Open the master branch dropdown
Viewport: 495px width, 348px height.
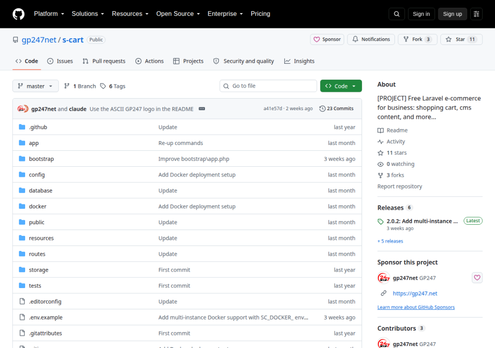click(x=35, y=86)
